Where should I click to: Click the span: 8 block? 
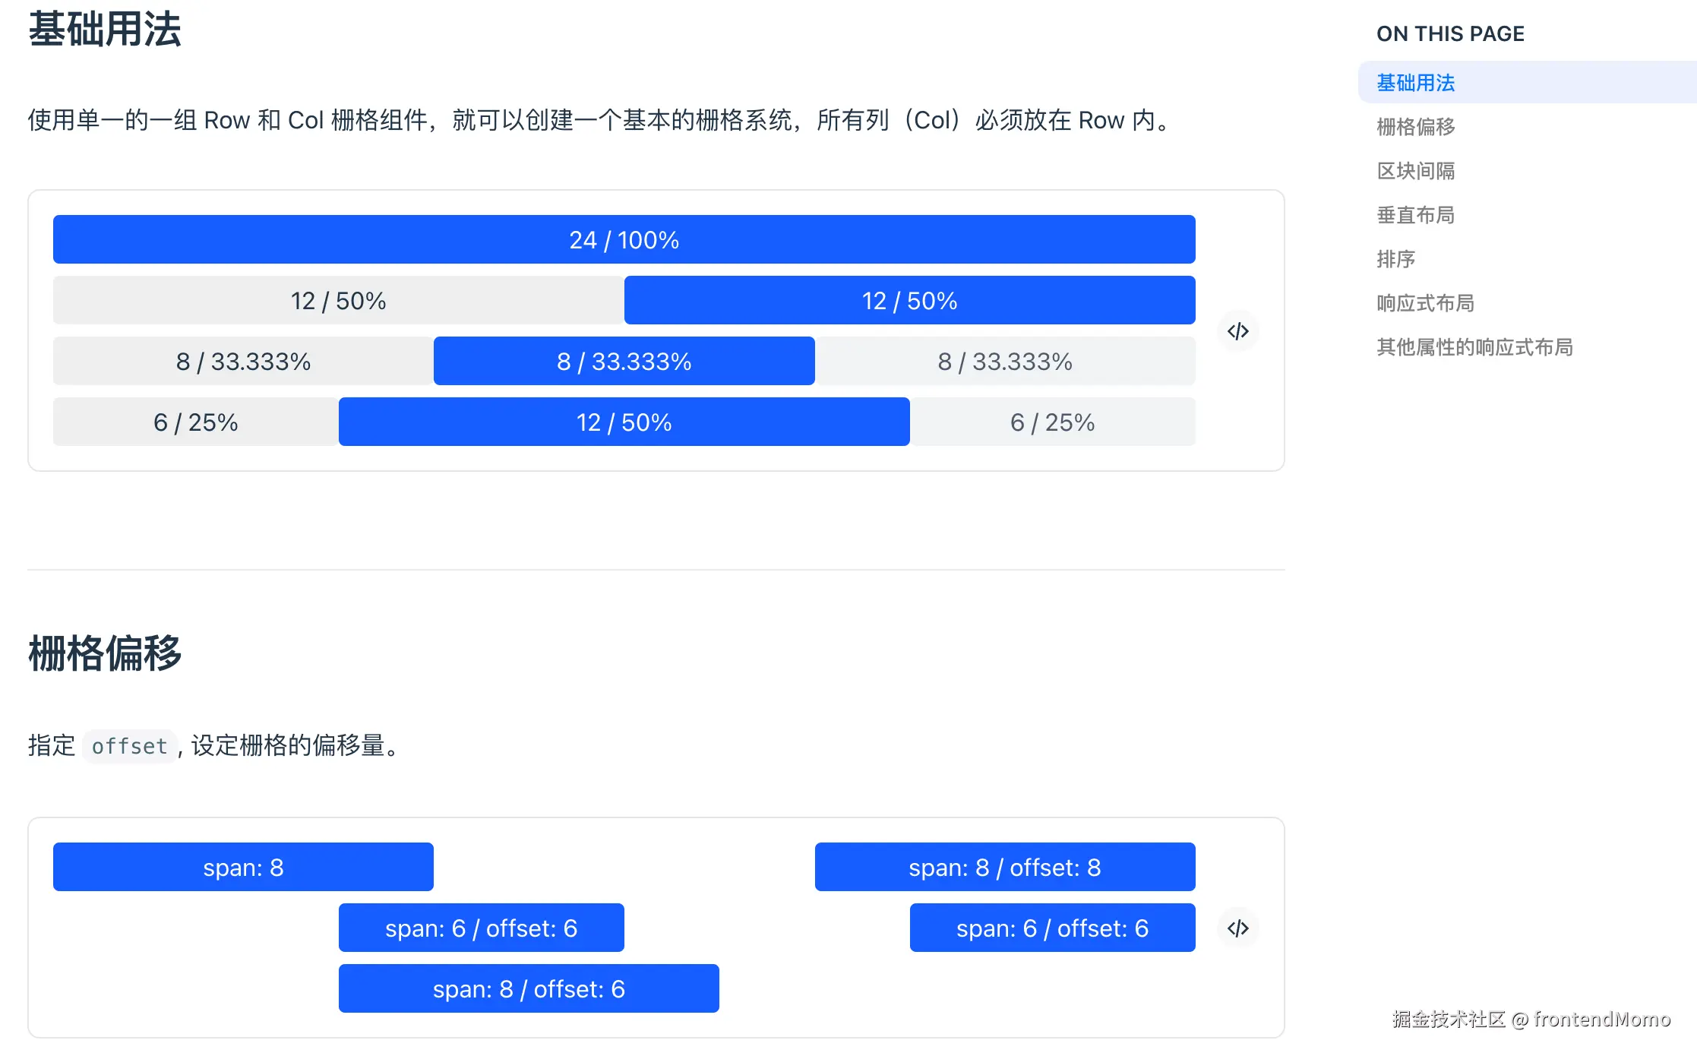point(243,867)
